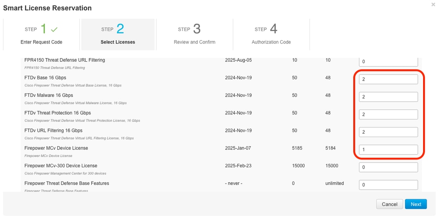Select the 'FTDv Base 16 Gbps' license name

pos(45,78)
